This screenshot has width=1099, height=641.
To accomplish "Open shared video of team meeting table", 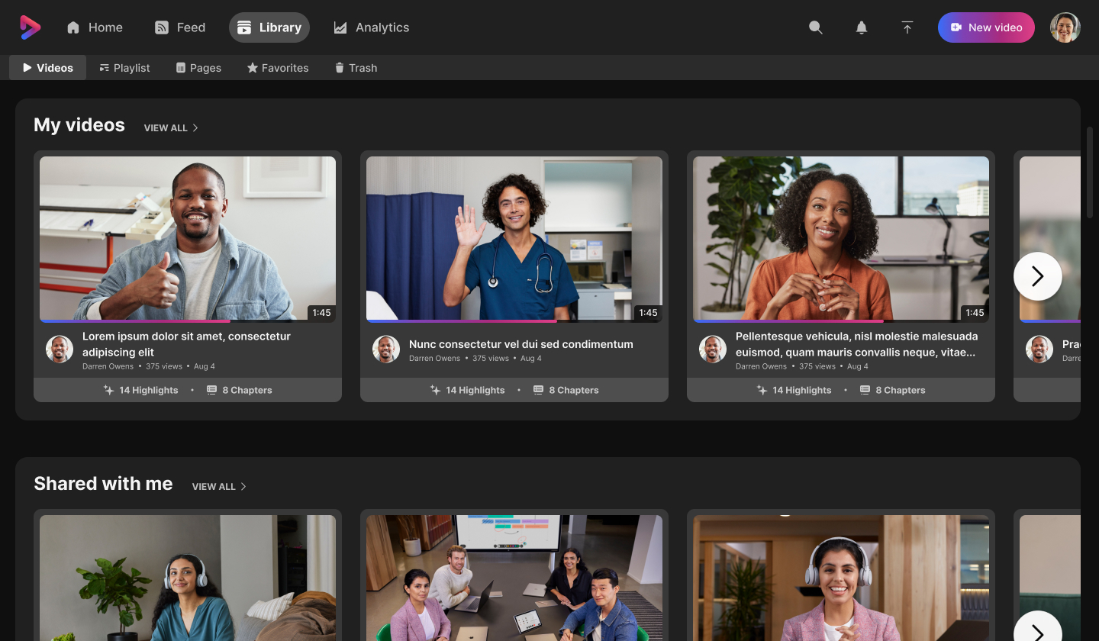I will [514, 578].
